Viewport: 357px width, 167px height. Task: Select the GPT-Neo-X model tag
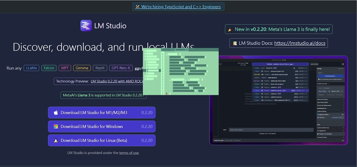pyautogui.click(x=121, y=68)
